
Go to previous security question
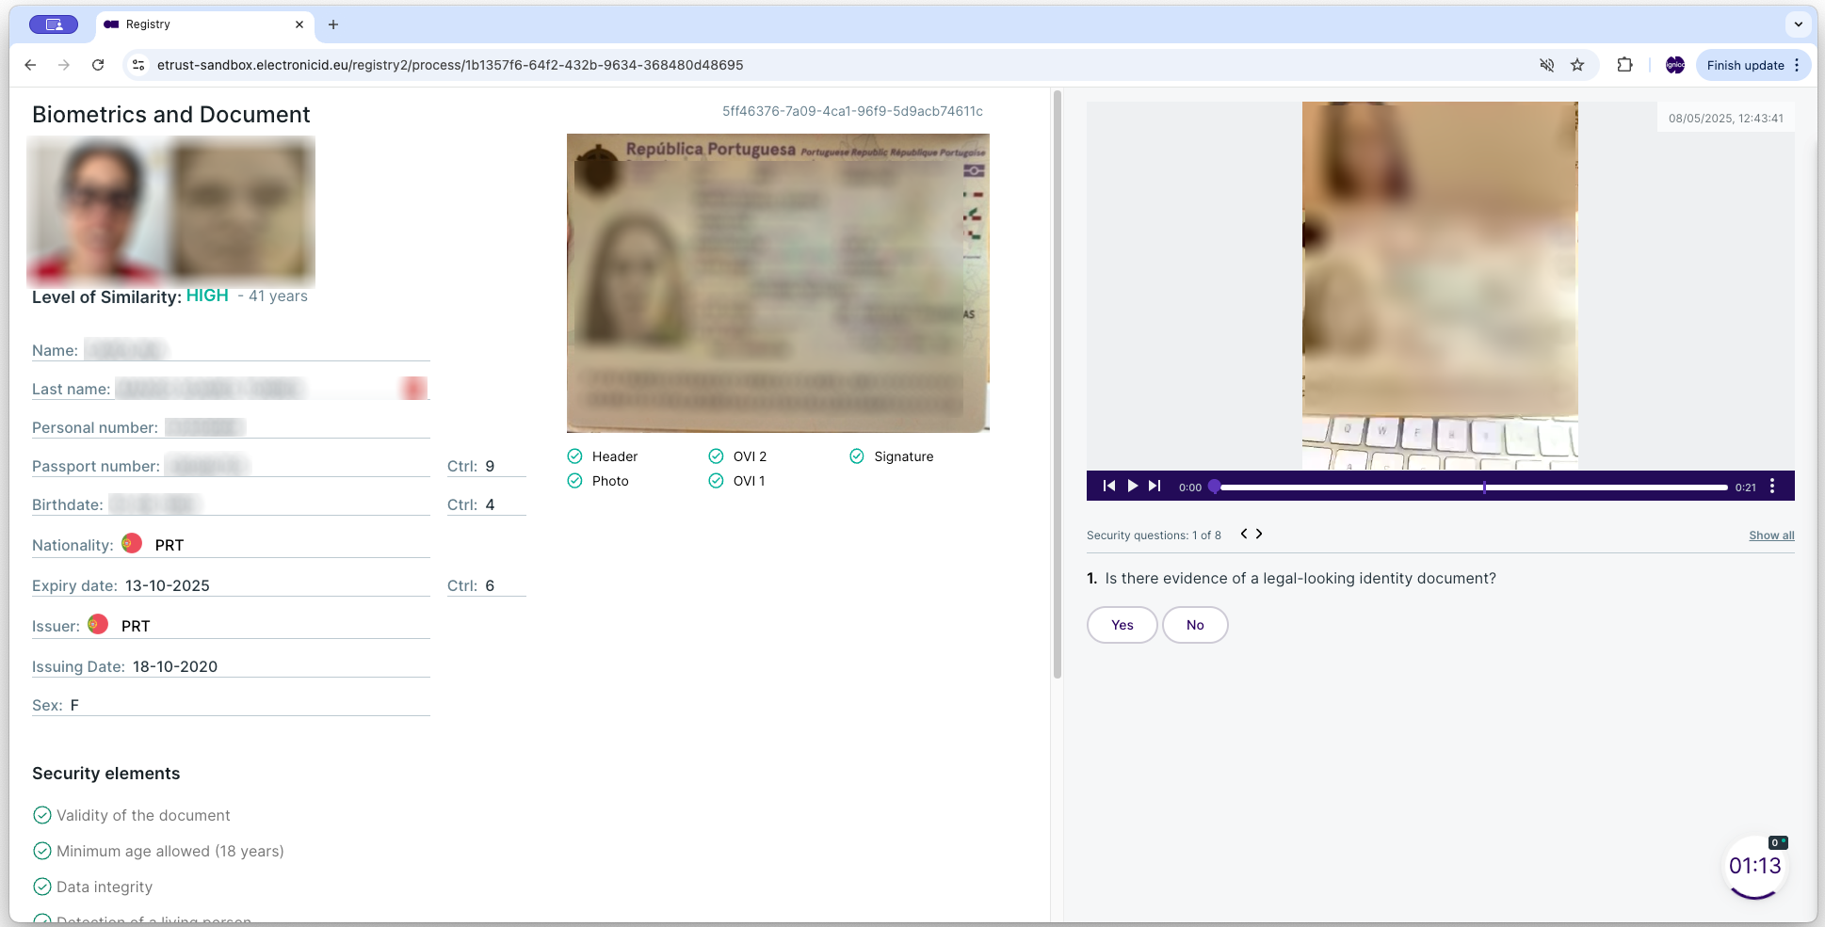click(x=1243, y=534)
